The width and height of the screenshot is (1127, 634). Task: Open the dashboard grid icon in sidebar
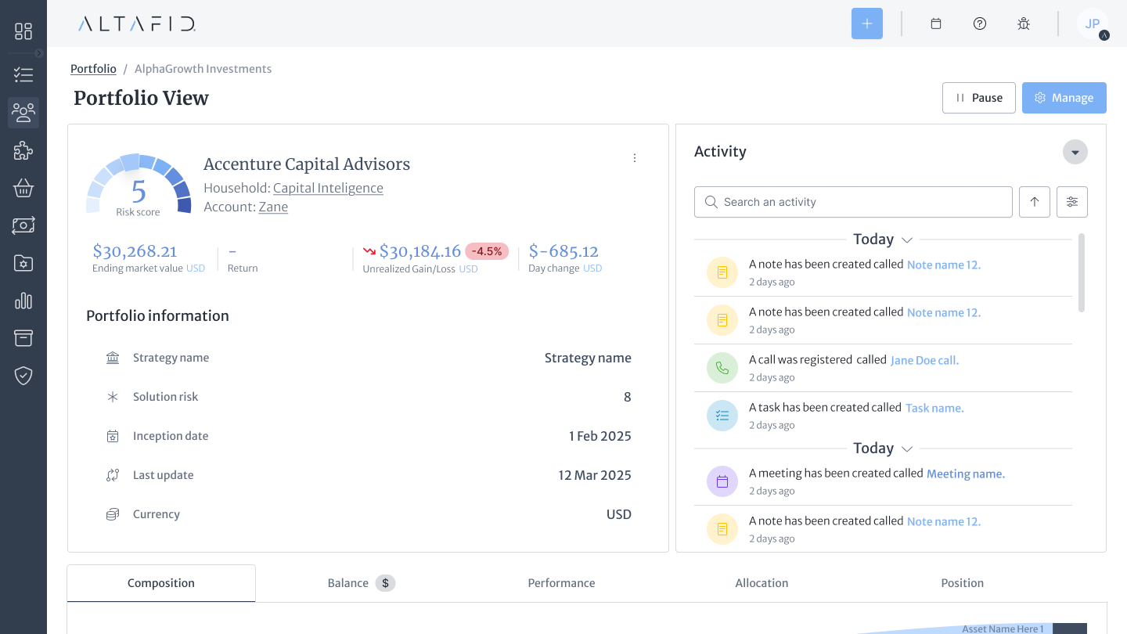(x=23, y=31)
